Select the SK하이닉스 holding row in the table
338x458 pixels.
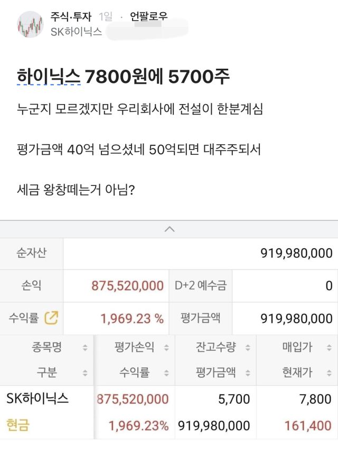(x=38, y=399)
